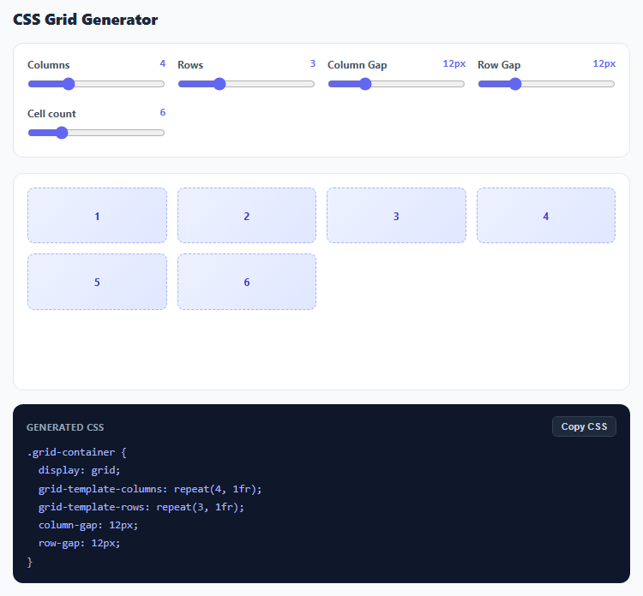
Task: Click the 'CSS Grid Generator' heading
Action: pos(85,20)
